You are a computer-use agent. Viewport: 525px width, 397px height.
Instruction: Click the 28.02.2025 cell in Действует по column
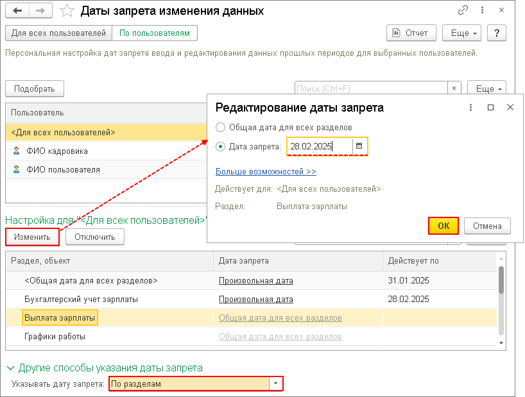click(439, 300)
